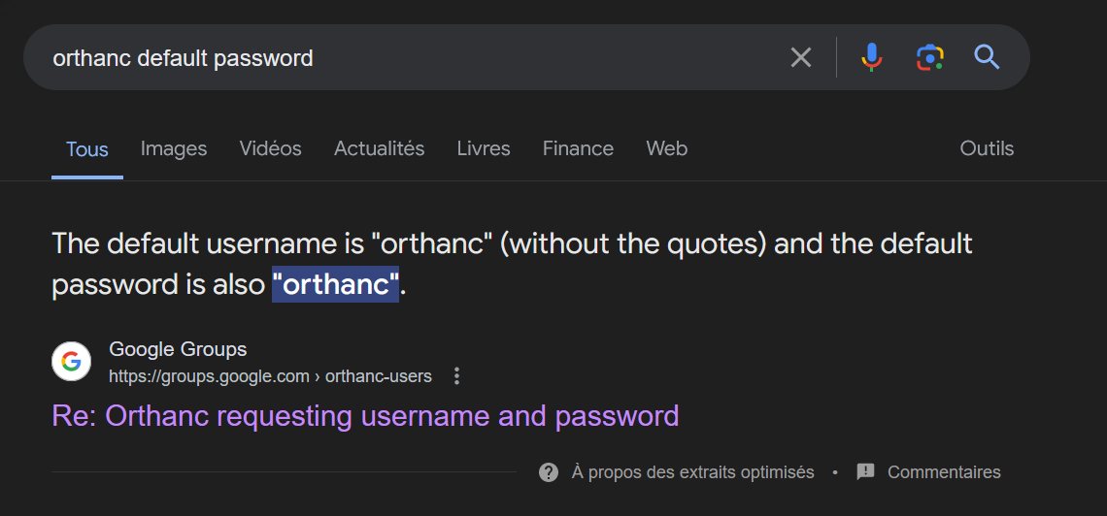Select the Tous tab
The image size is (1107, 516).
pyautogui.click(x=86, y=148)
